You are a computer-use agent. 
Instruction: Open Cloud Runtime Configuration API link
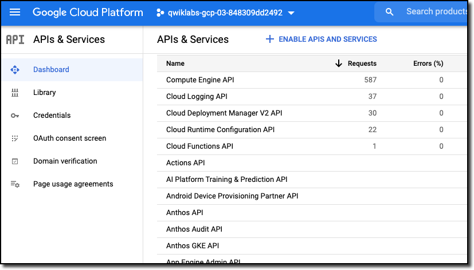(x=220, y=130)
